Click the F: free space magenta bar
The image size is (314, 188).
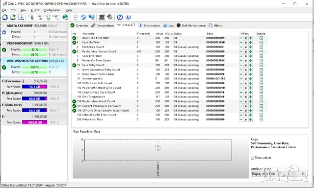[34, 122]
